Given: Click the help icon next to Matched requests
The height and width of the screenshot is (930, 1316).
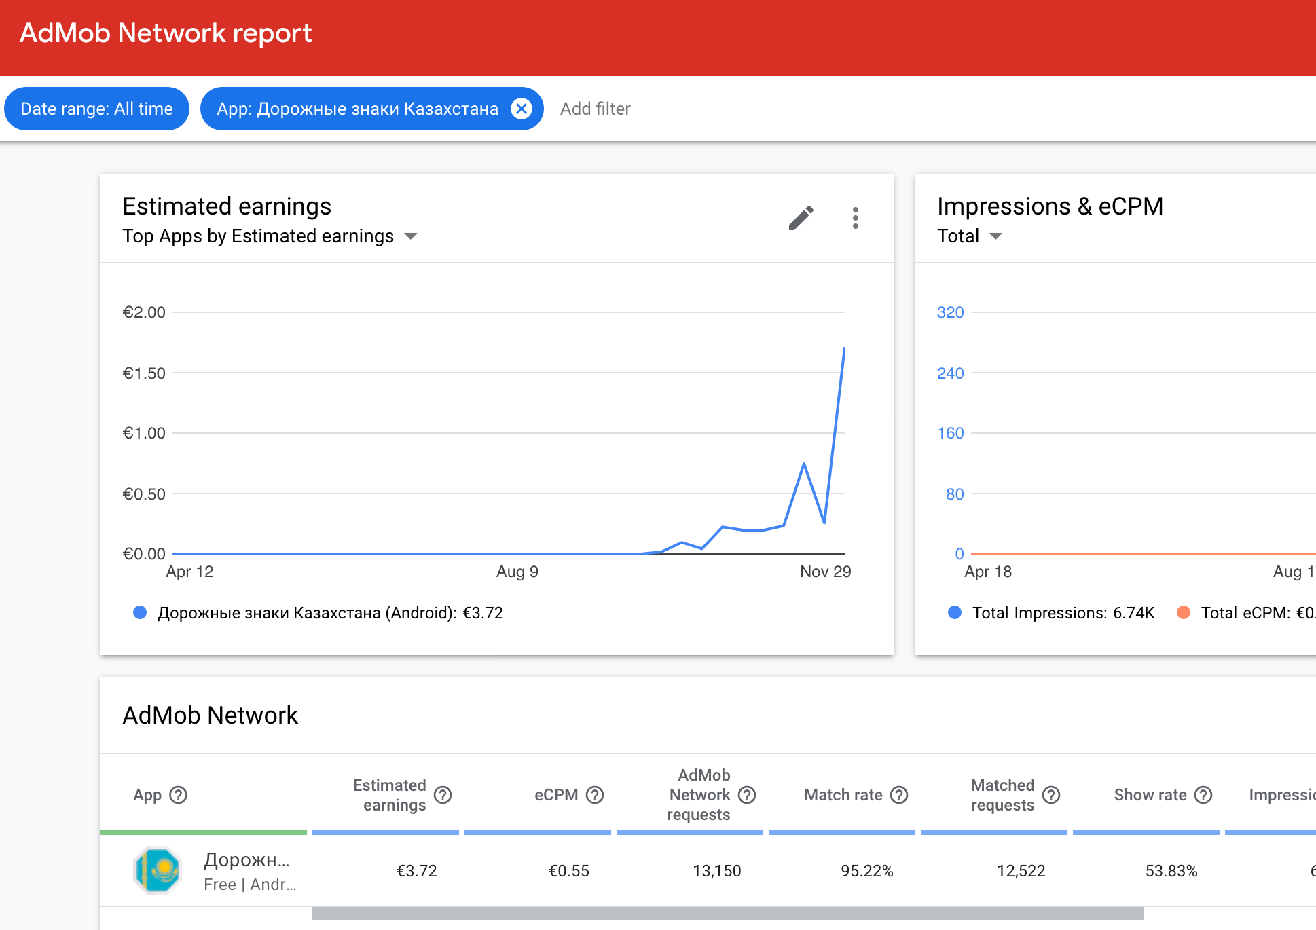Looking at the screenshot, I should (x=1051, y=795).
